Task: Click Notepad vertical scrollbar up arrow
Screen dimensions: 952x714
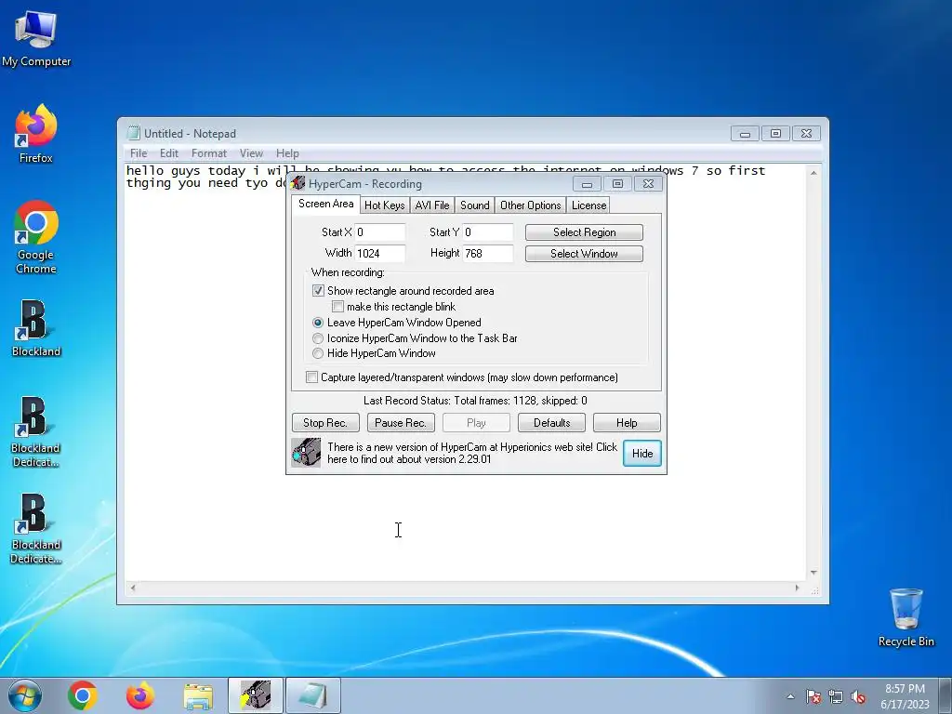Action: click(x=813, y=173)
